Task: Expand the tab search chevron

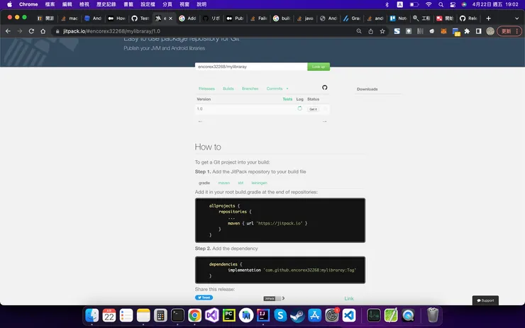Action: tap(516, 18)
